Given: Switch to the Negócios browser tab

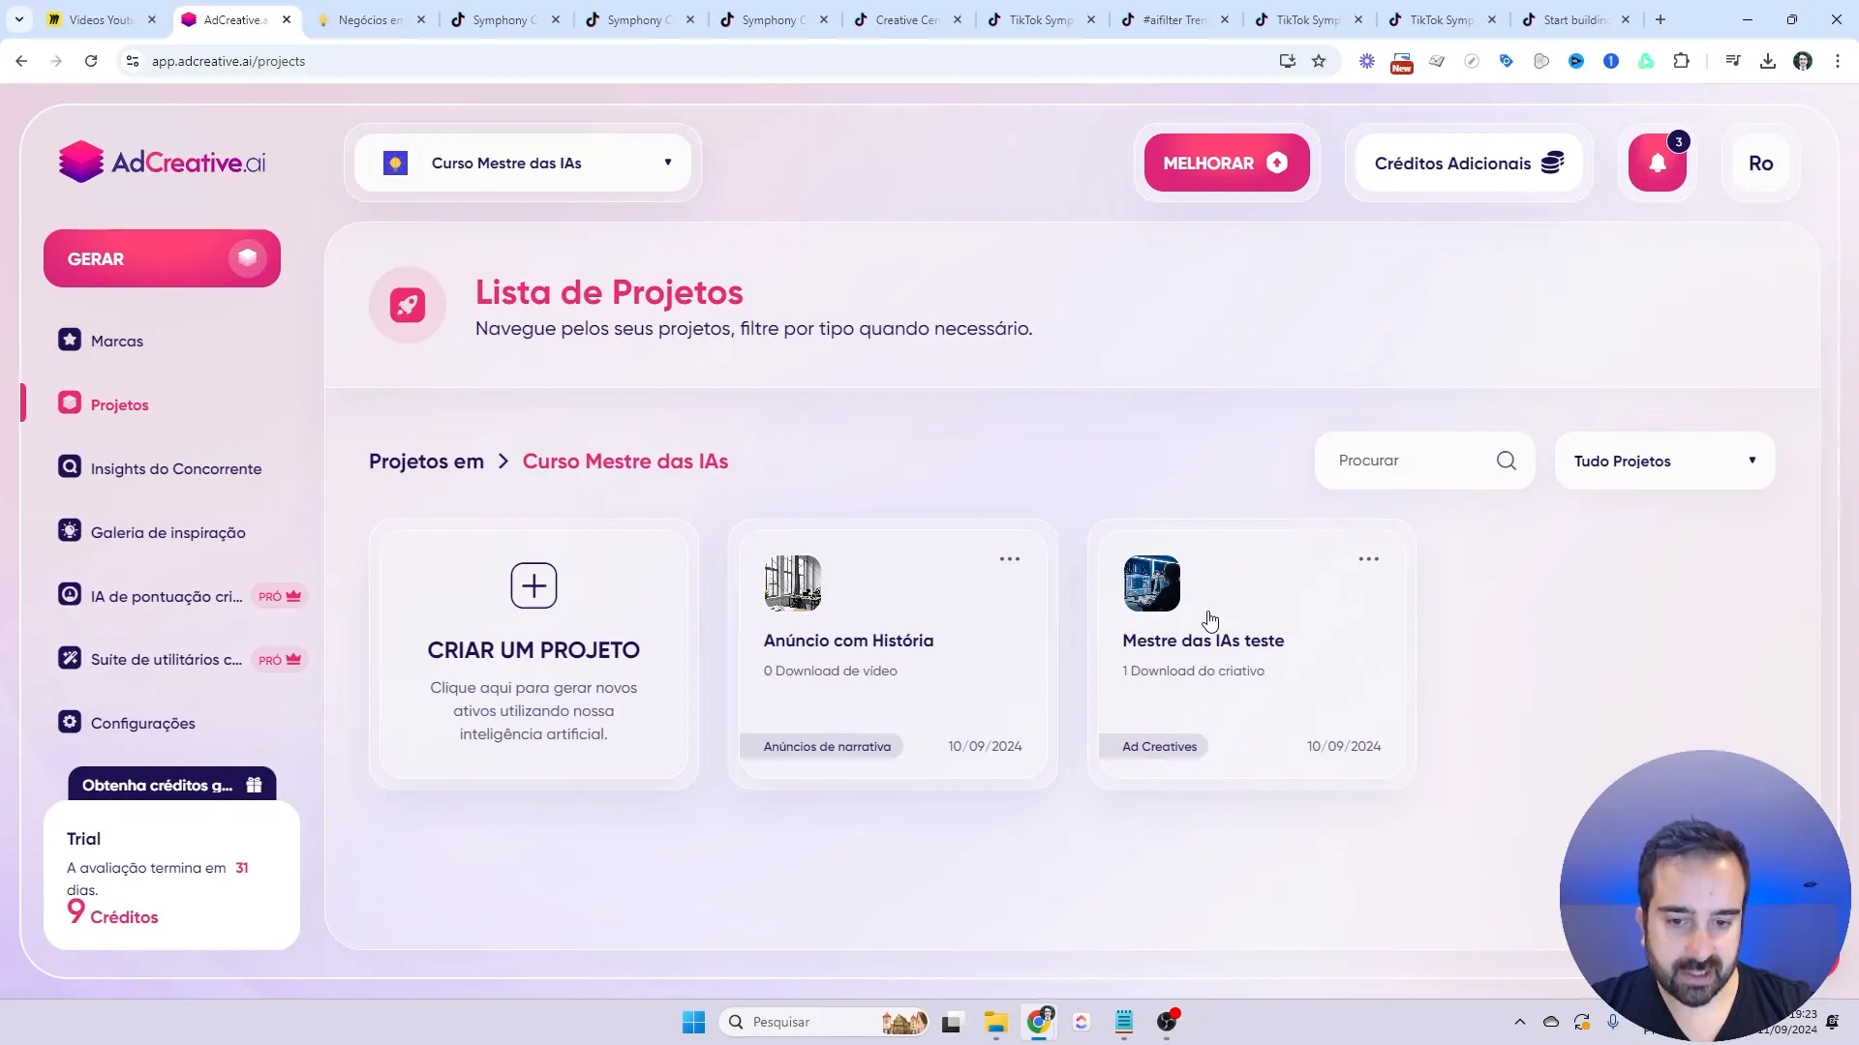Looking at the screenshot, I should coord(370,19).
